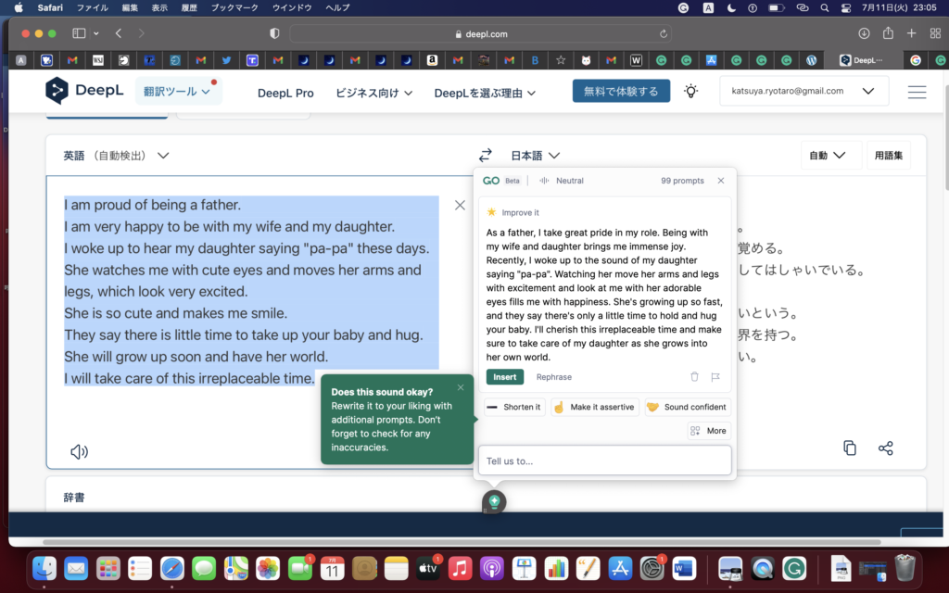Click the 'Tell us to...' input field
Viewport: 949px width, 593px height.
click(604, 461)
